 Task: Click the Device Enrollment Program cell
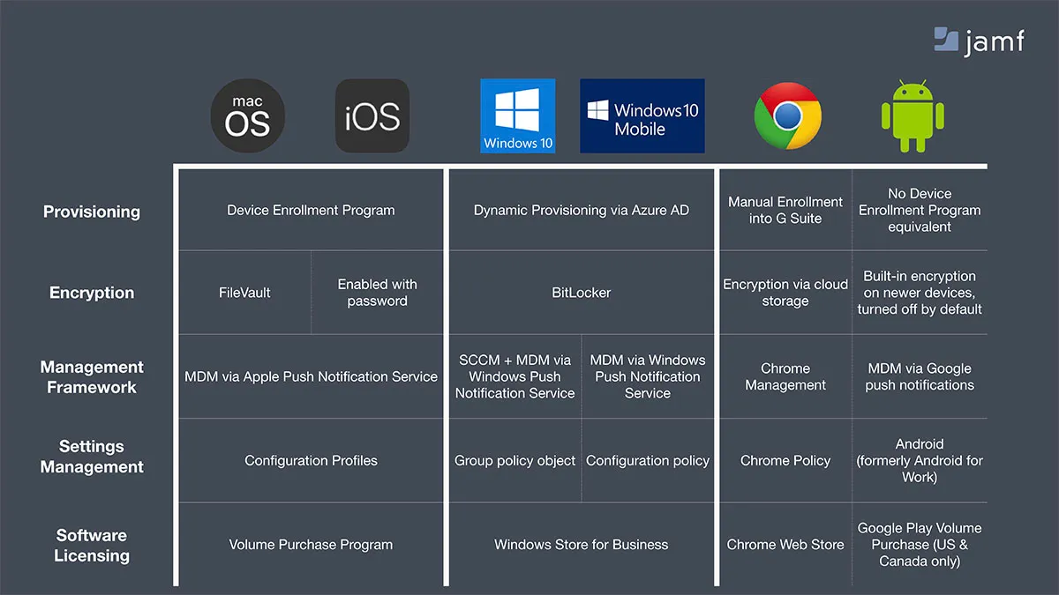[x=311, y=210]
